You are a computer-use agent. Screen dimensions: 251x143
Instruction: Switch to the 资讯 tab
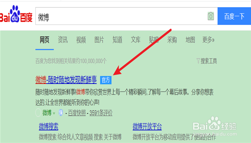coord(63,40)
